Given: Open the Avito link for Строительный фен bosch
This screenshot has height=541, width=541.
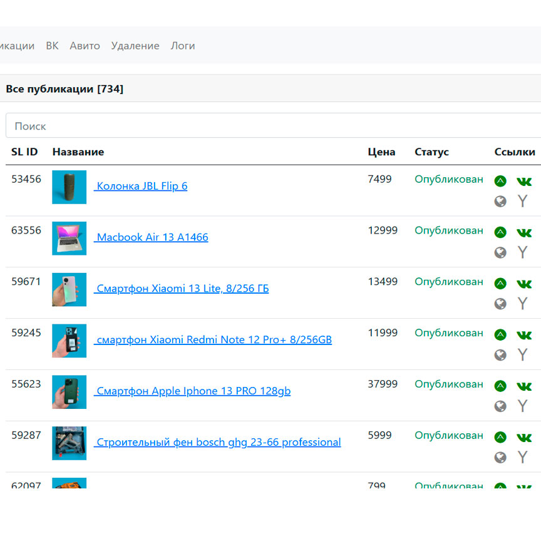Looking at the screenshot, I should tap(500, 437).
